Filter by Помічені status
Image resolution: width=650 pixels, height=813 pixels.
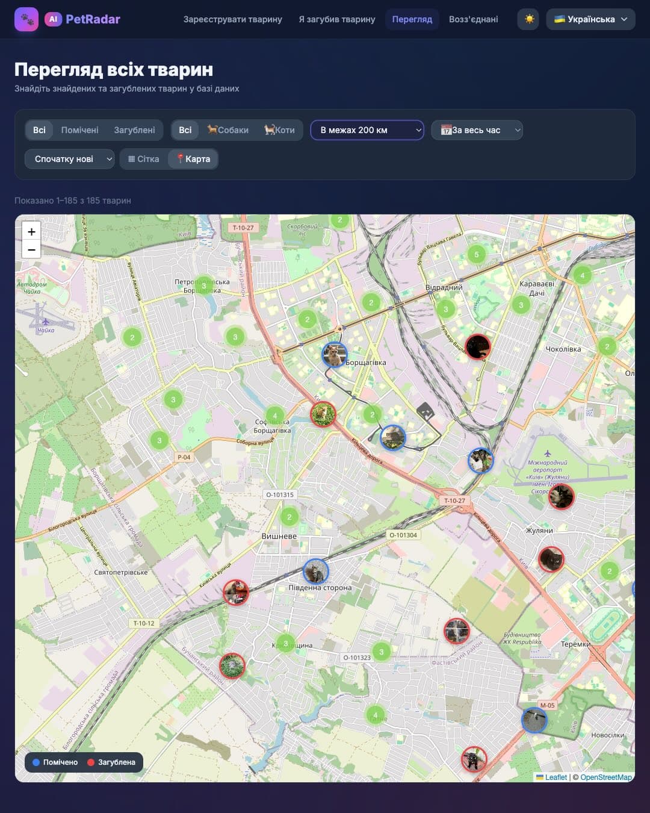pyautogui.click(x=79, y=130)
